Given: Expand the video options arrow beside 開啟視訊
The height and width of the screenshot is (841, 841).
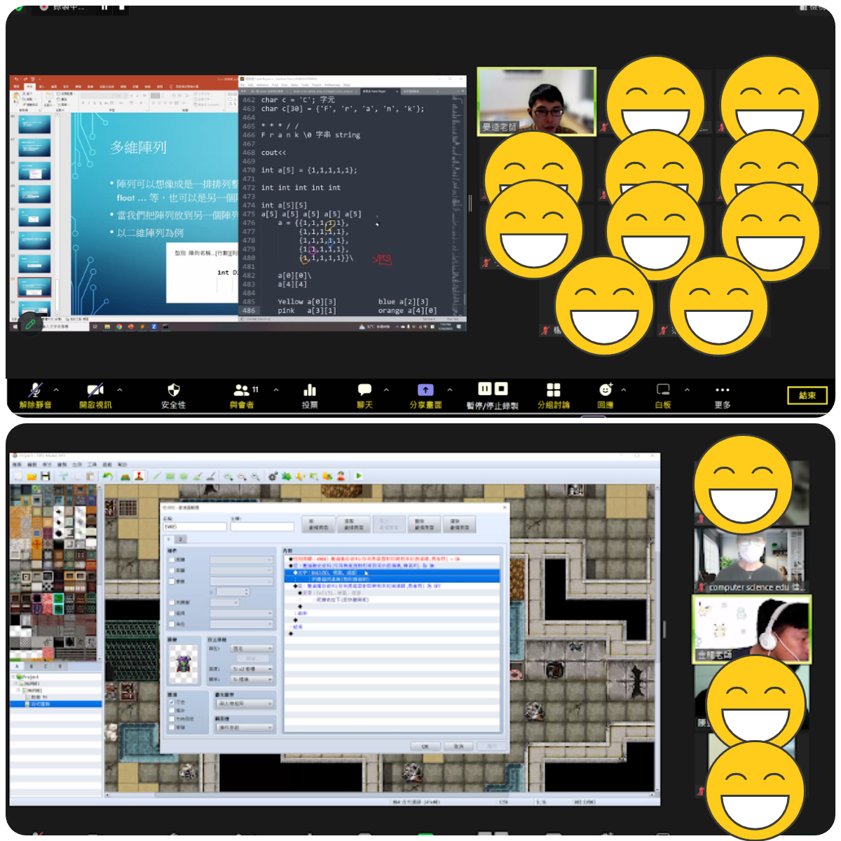Looking at the screenshot, I should coord(120,390).
